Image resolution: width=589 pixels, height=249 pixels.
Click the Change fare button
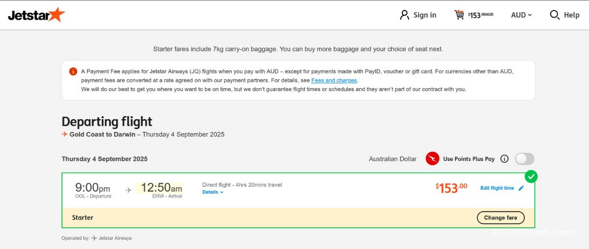coord(501,218)
